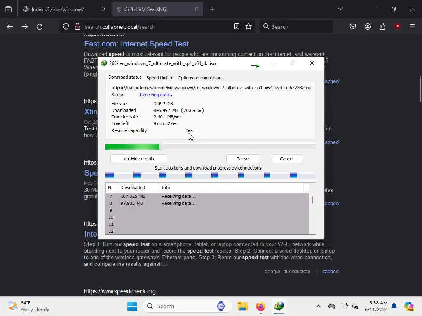Open Firefox View icon in tab bar
This screenshot has width=422, height=316.
coord(8,9)
